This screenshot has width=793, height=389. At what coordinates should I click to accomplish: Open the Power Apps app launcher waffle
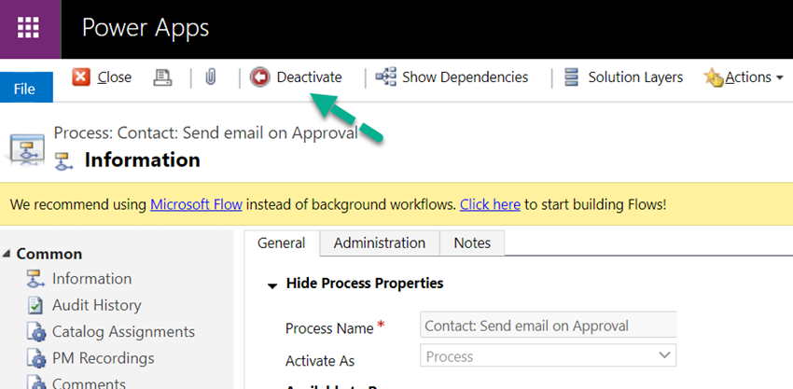click(28, 28)
